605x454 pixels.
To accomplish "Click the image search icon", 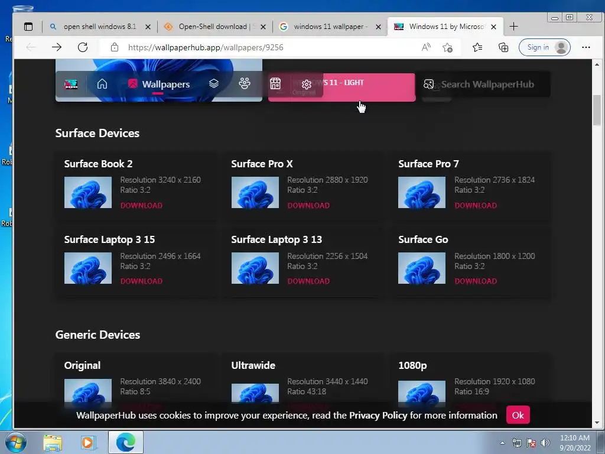I will (x=429, y=84).
